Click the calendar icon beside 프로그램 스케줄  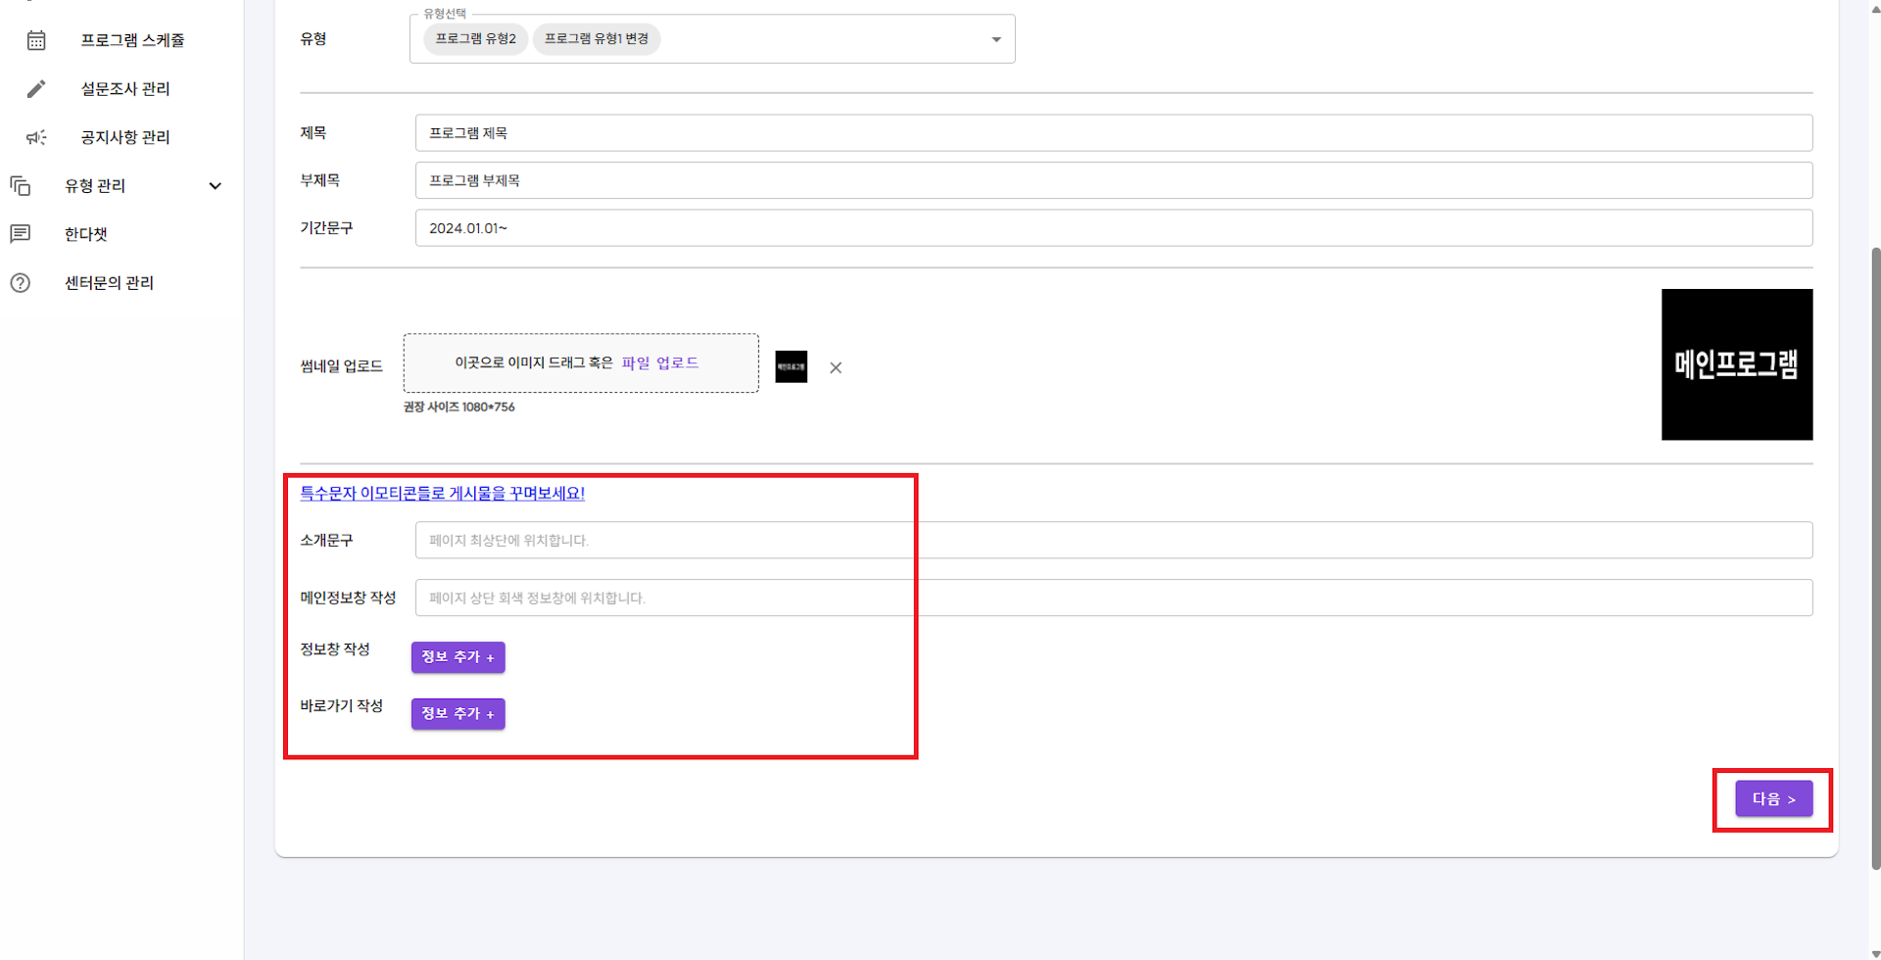click(36, 40)
